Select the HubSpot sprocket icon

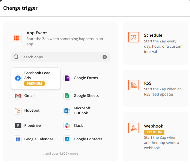coord(18,111)
